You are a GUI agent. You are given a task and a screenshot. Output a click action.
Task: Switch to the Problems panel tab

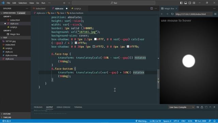click(38, 107)
